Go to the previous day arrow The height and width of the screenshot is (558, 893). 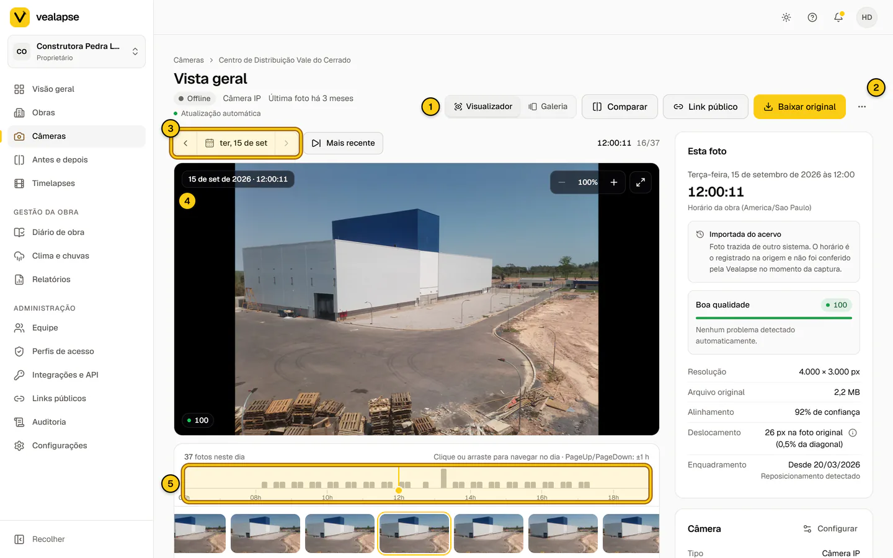(185, 143)
